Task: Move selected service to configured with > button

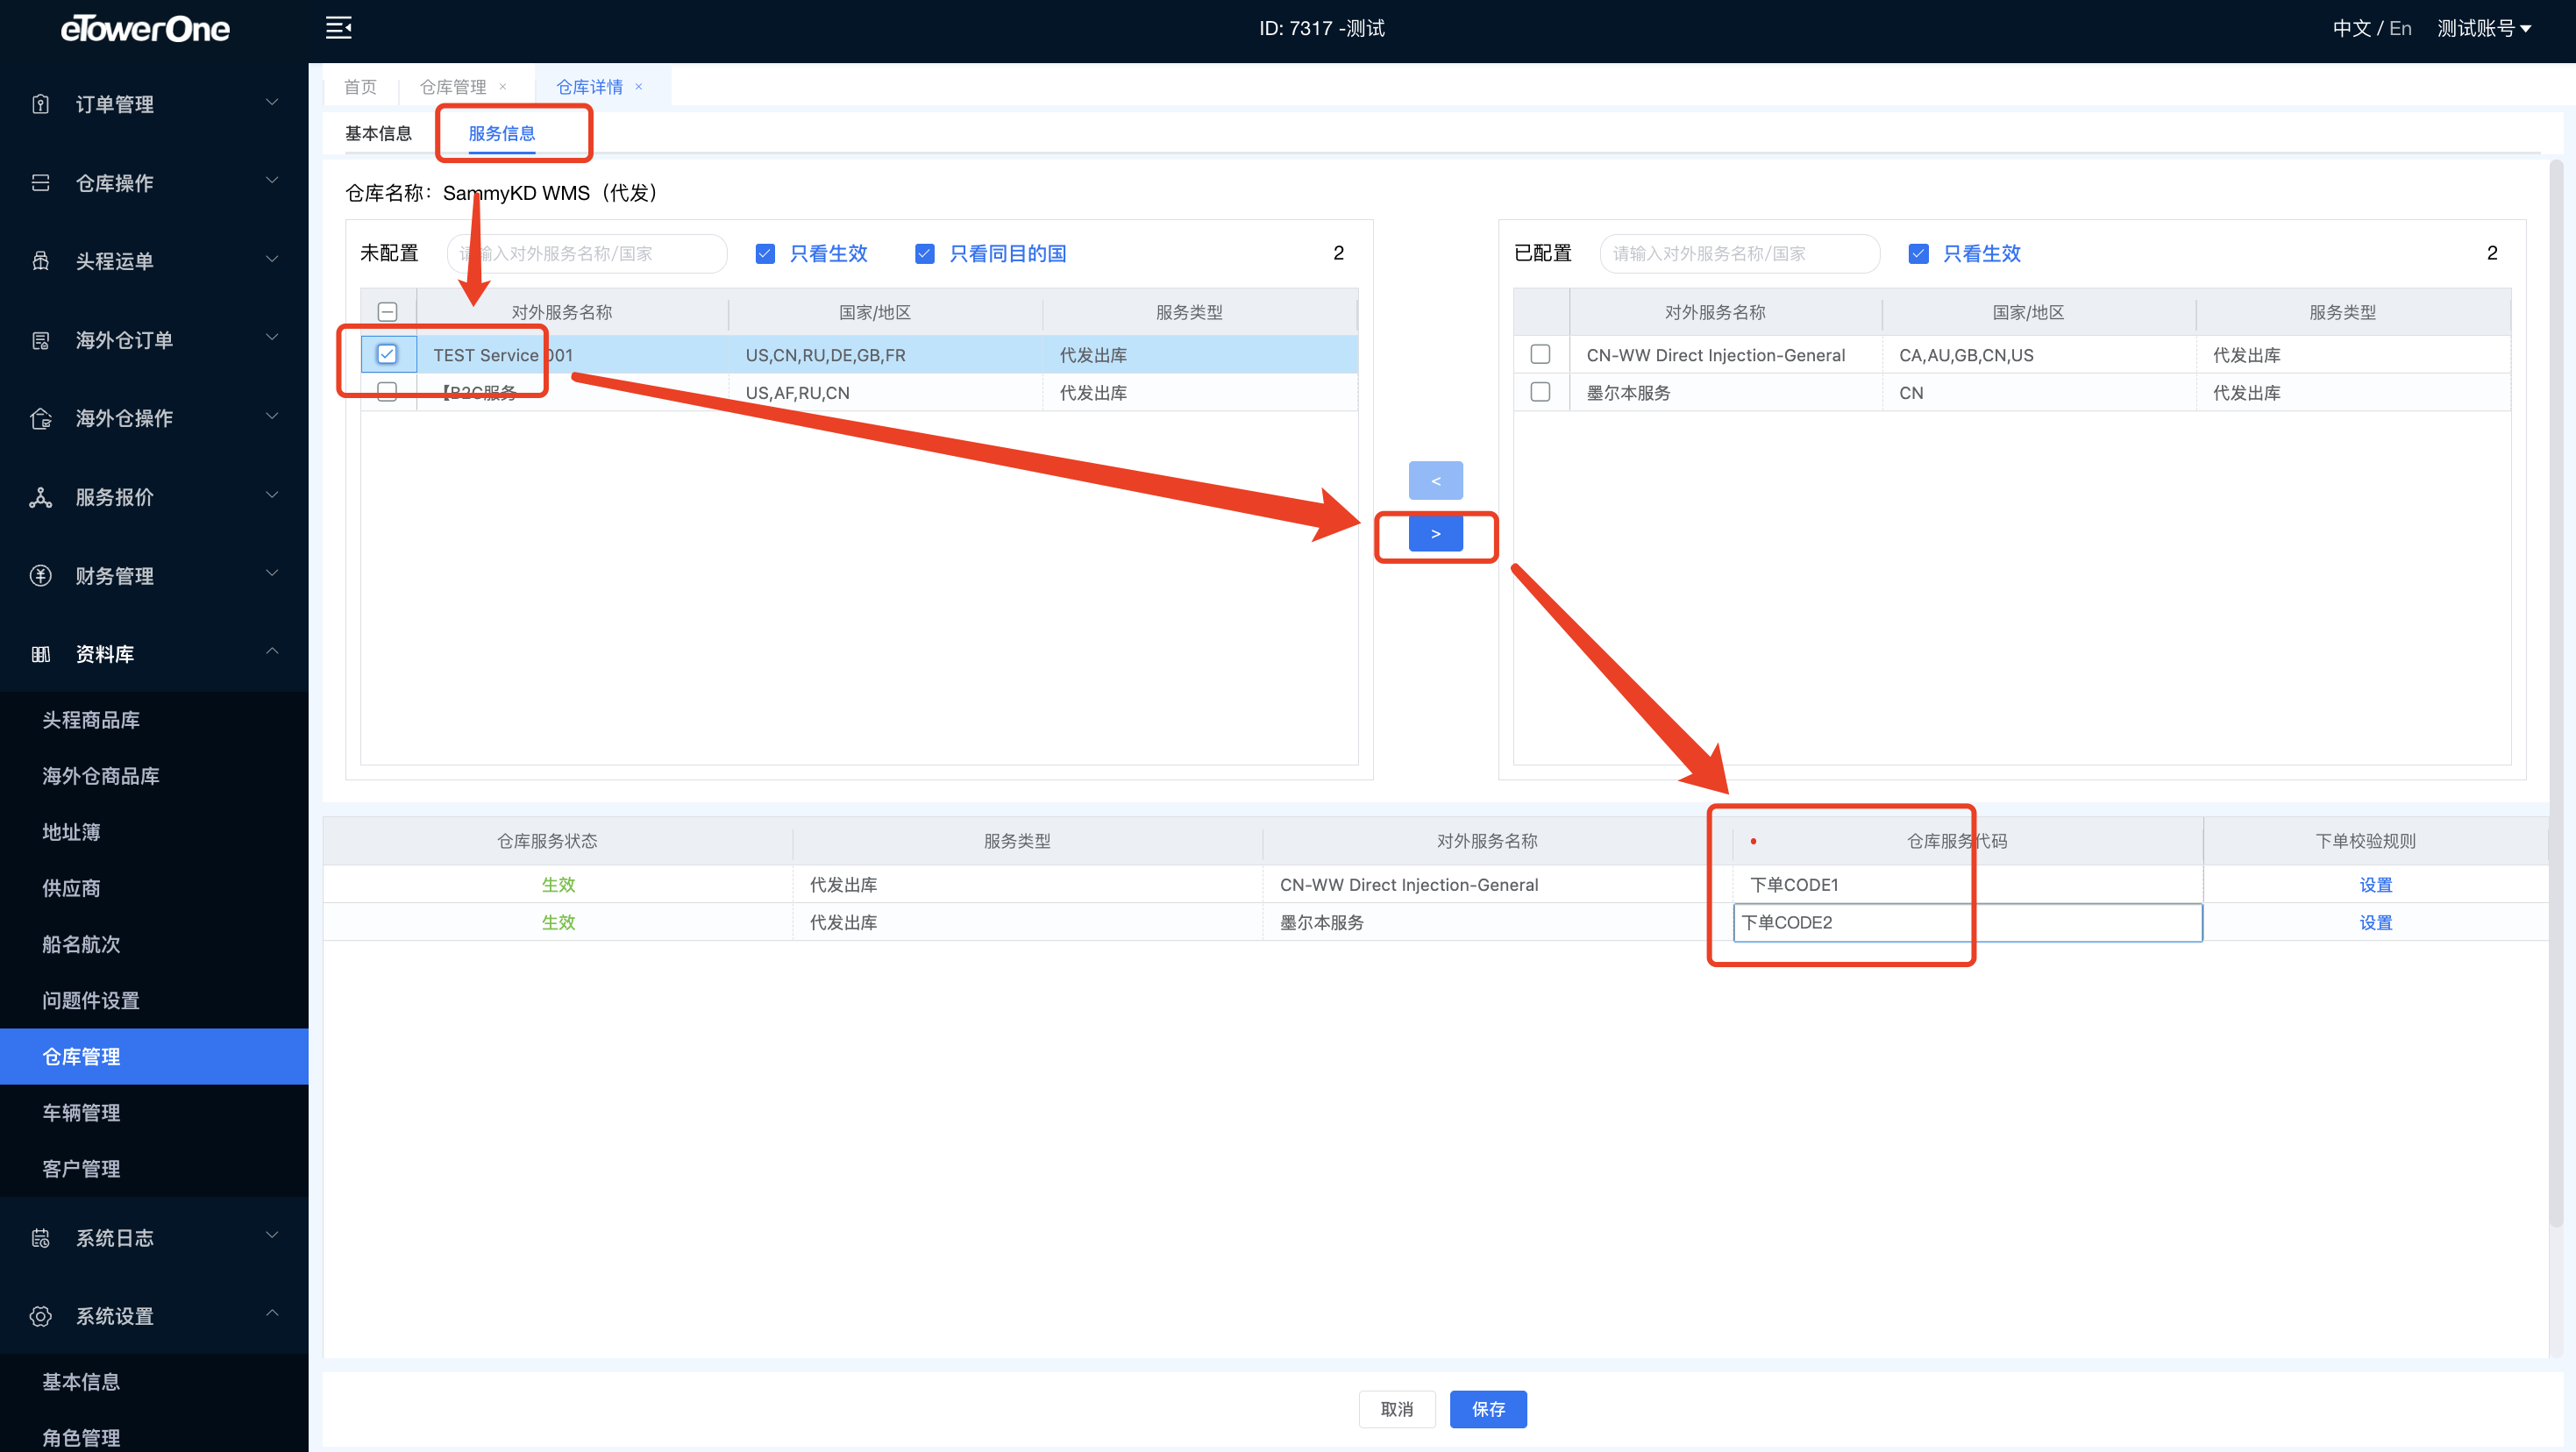Action: coord(1435,534)
